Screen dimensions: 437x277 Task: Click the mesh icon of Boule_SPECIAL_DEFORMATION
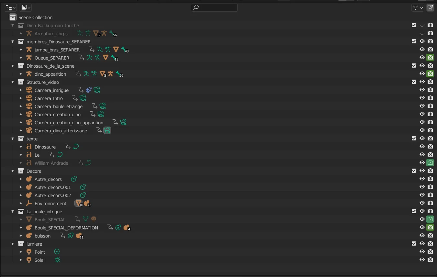[x=29, y=228]
